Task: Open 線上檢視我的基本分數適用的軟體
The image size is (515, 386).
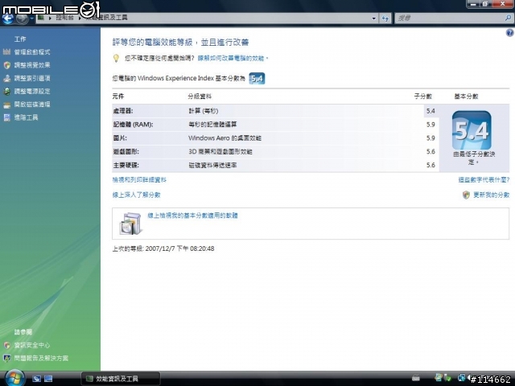Action: 192,216
